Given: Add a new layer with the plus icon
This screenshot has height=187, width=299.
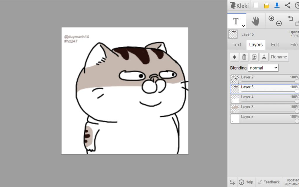Looking at the screenshot, I should pyautogui.click(x=234, y=57).
